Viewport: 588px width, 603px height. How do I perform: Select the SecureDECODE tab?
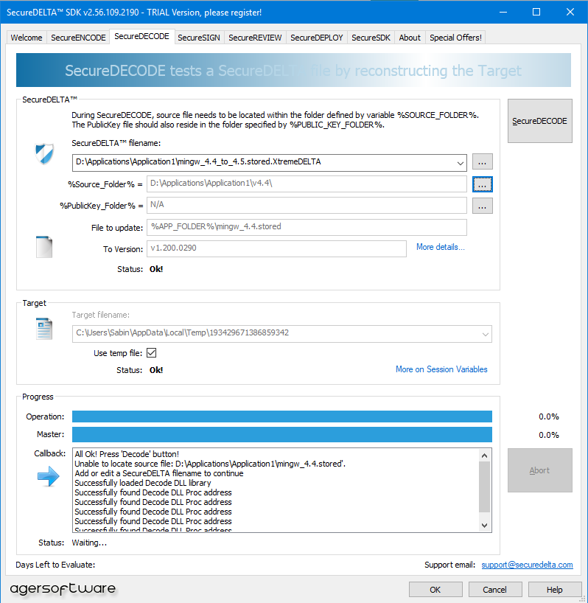click(141, 36)
